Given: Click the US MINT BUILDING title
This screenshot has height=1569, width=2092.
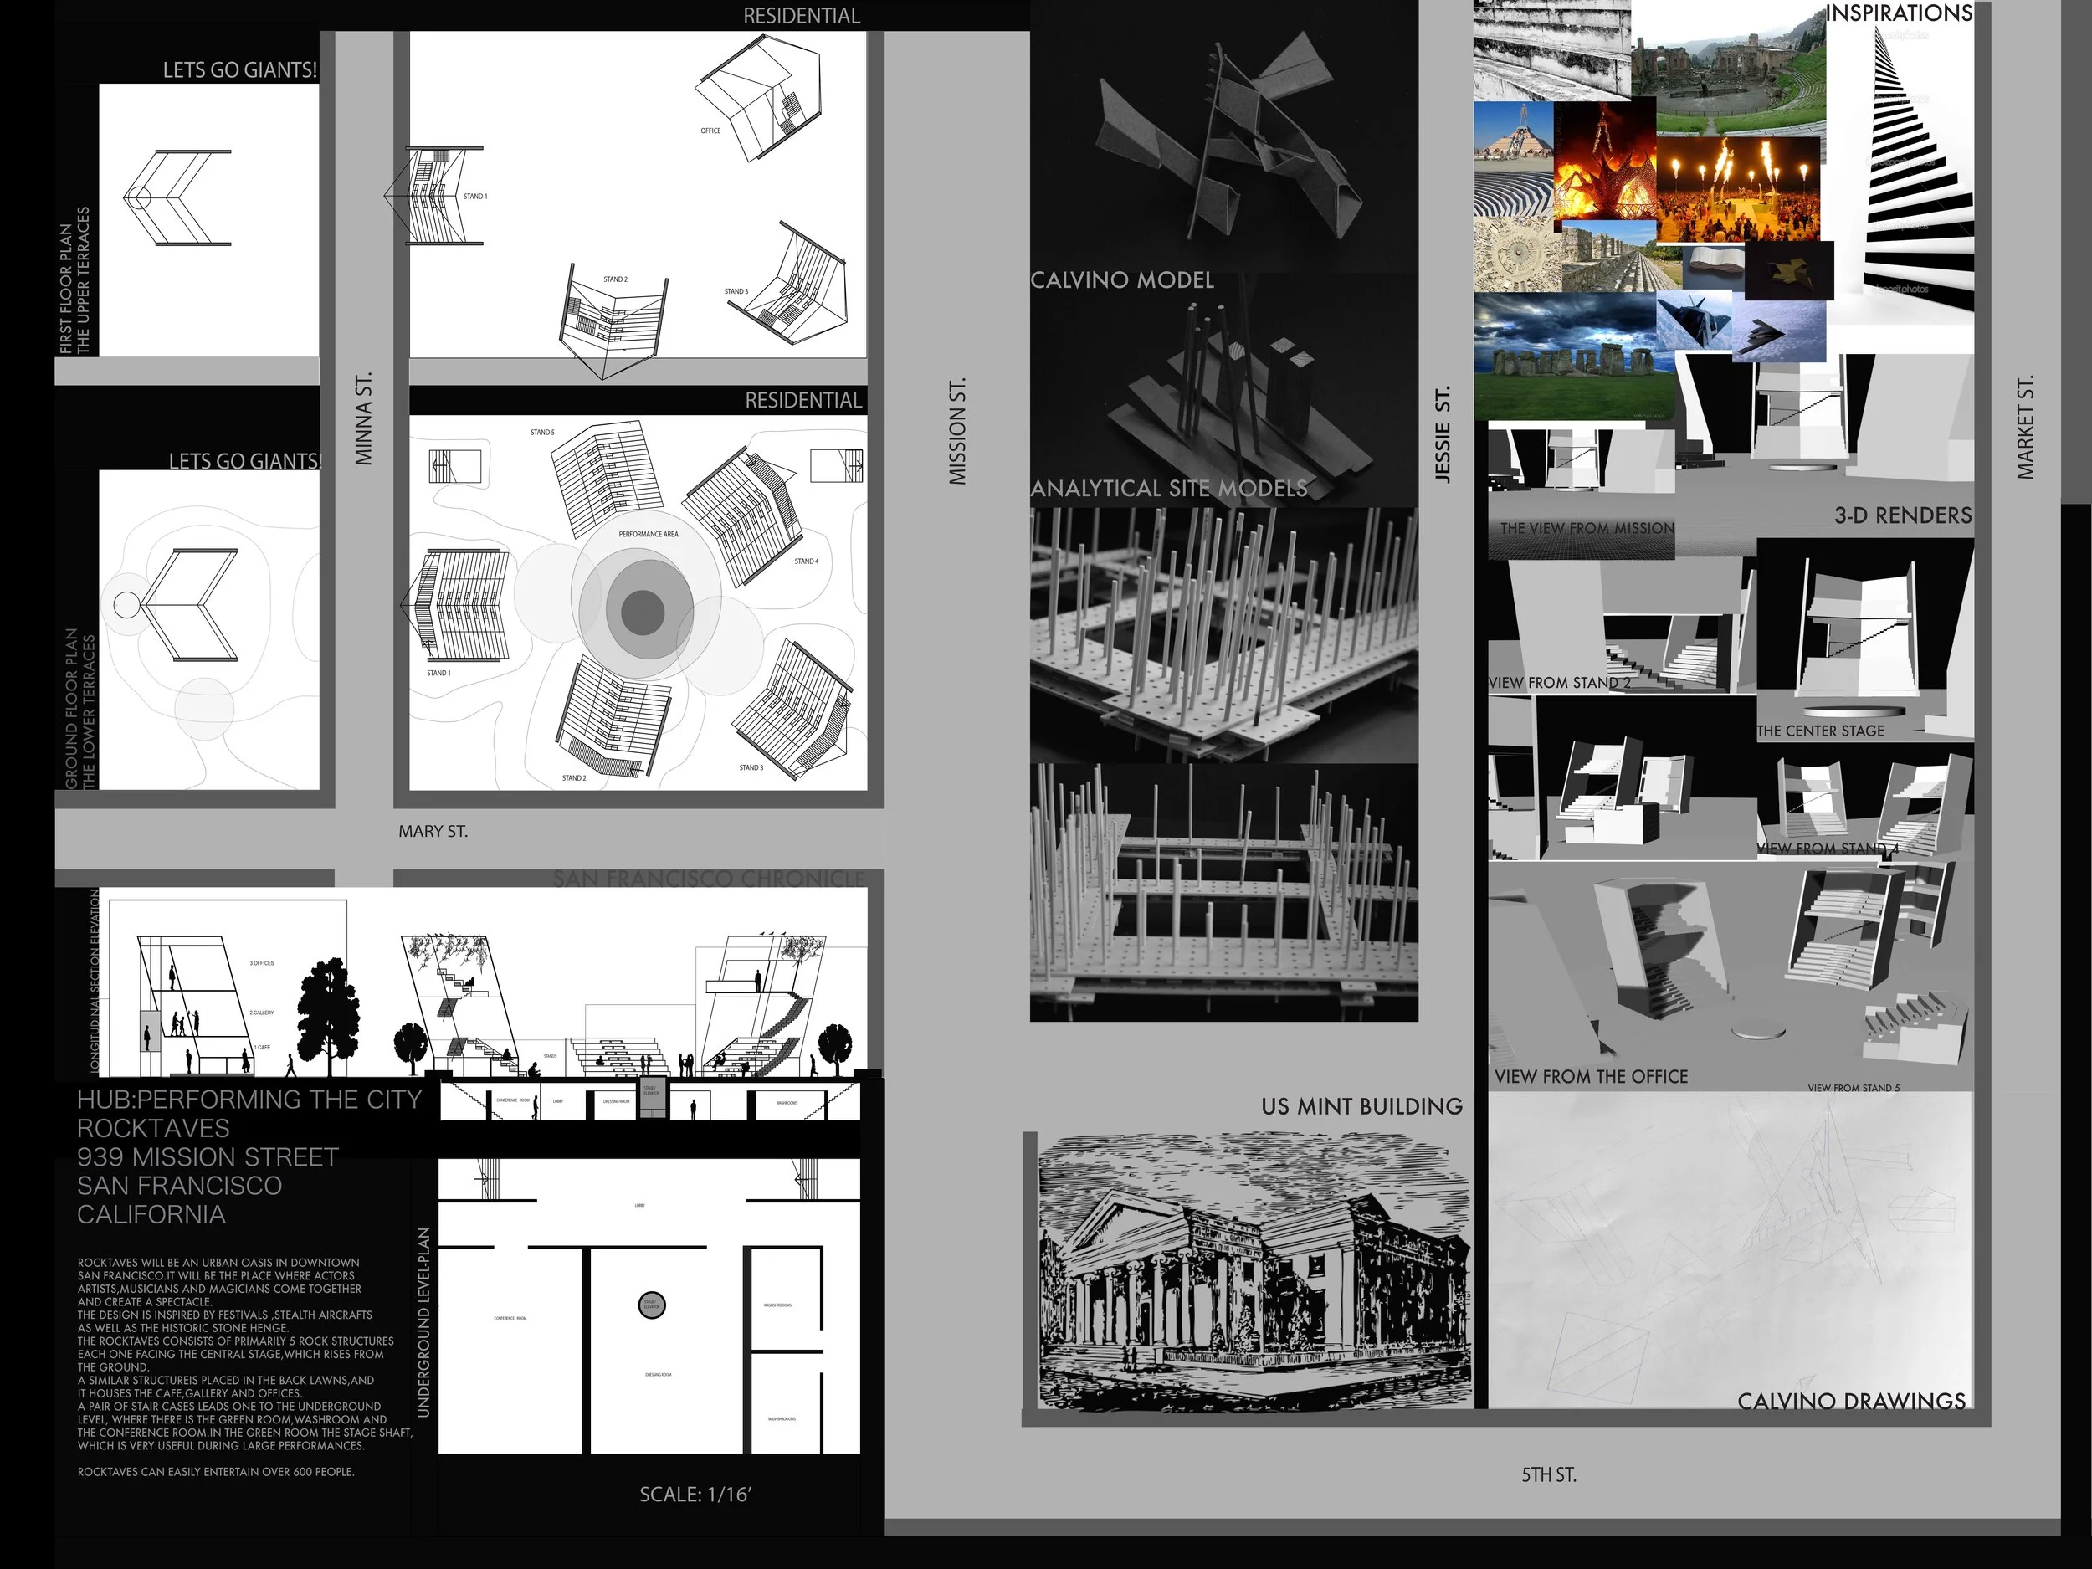Looking at the screenshot, I should (x=1361, y=1106).
